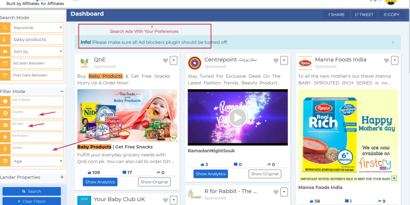Collapse the Filter Mode section
The image size is (410, 205).
[61, 91]
